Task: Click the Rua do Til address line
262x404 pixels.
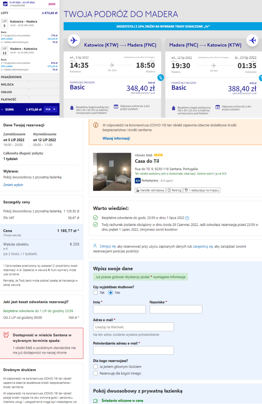Action: click(166, 169)
